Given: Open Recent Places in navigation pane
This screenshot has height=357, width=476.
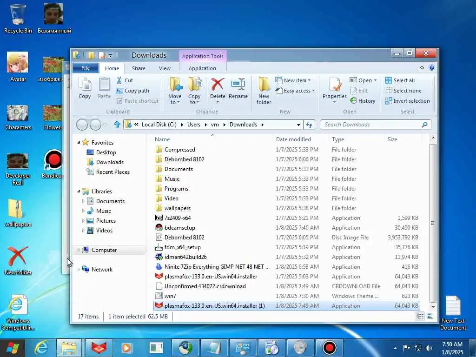Looking at the screenshot, I should click(x=112, y=172).
